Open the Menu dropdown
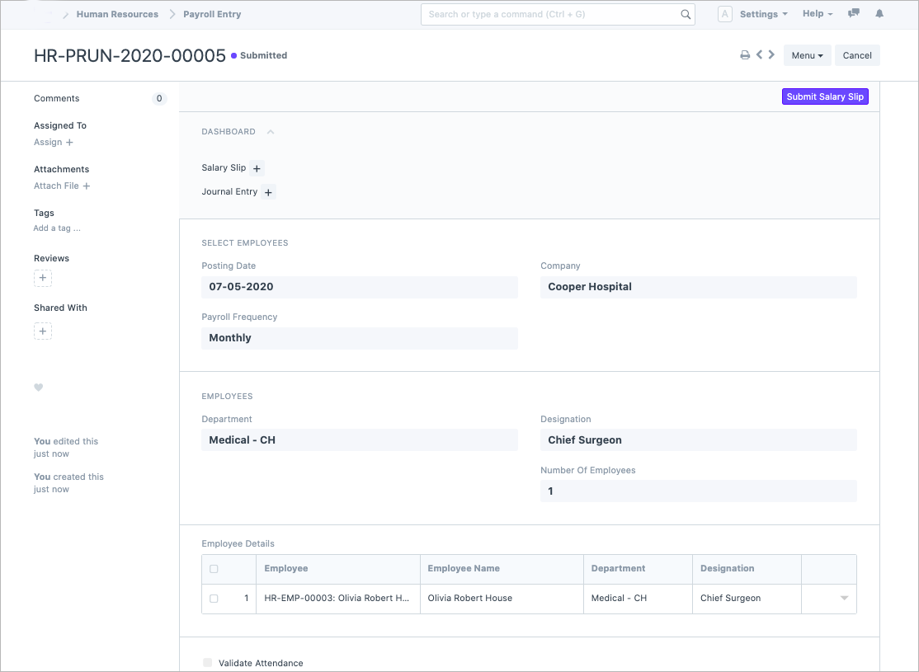Screen dimensions: 919x672 (x=807, y=55)
